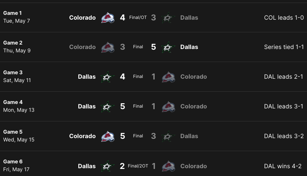Click the 'Series tied 1-1' status text
Screen dimensions: 307x176
click(x=284, y=47)
